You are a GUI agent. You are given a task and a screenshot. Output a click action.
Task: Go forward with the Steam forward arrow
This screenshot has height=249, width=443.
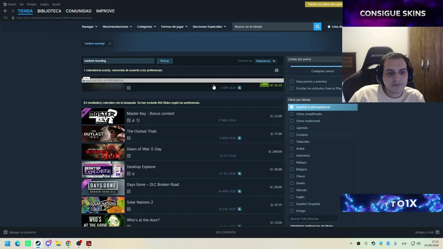(13, 11)
